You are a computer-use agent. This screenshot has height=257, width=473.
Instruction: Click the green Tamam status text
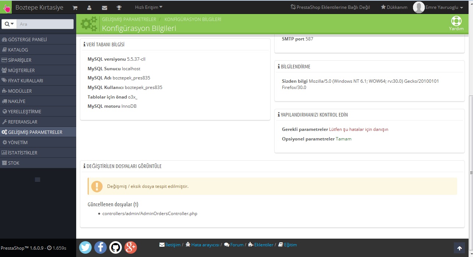343,139
